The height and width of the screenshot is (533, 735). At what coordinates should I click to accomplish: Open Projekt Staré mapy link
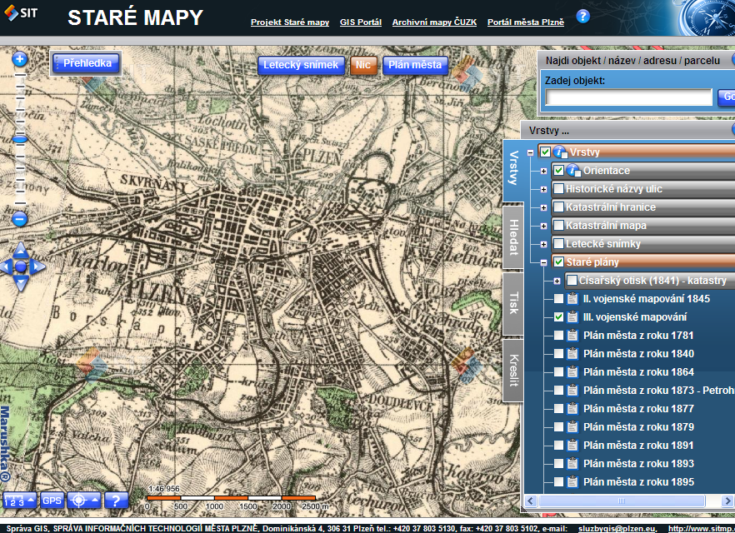[x=290, y=22]
